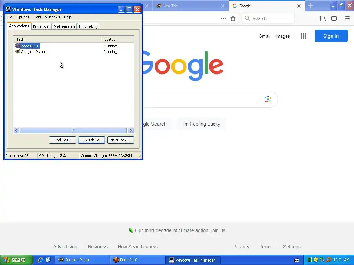Click the New Task... button
The image size is (354, 265).
(x=120, y=140)
